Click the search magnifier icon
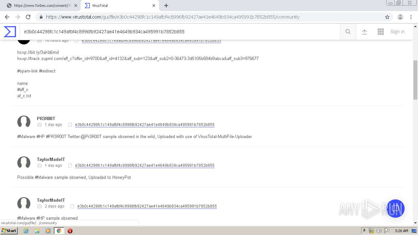This screenshot has width=418, height=235. (x=348, y=32)
